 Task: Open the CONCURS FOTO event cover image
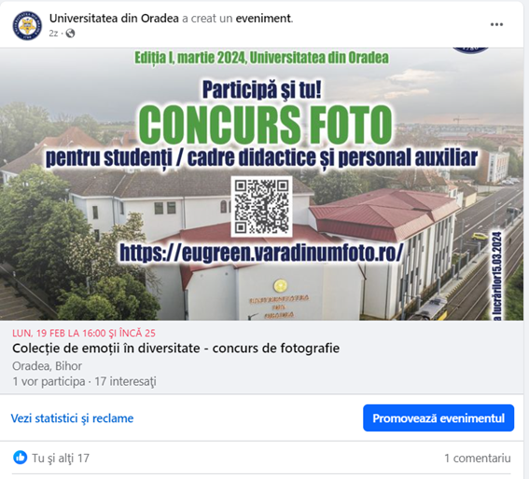(x=261, y=184)
